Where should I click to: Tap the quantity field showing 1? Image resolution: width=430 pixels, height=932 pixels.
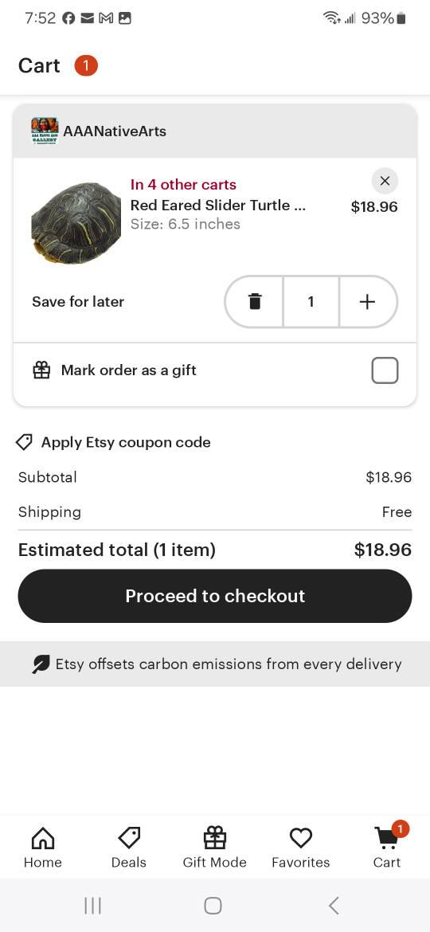pos(311,302)
